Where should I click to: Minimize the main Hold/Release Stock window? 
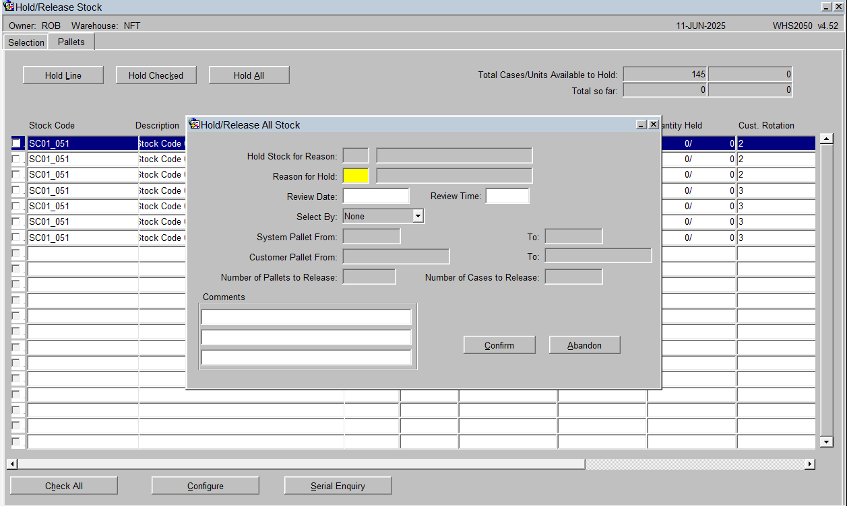[x=827, y=7]
